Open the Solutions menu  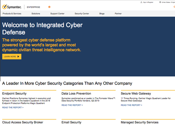point(36,14)
